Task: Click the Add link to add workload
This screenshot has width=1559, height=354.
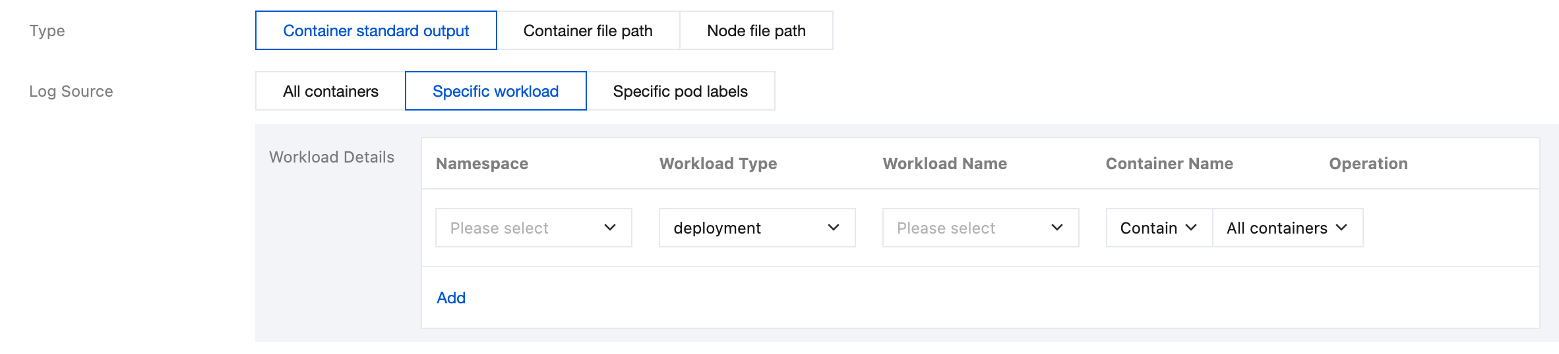Action: [x=451, y=298]
